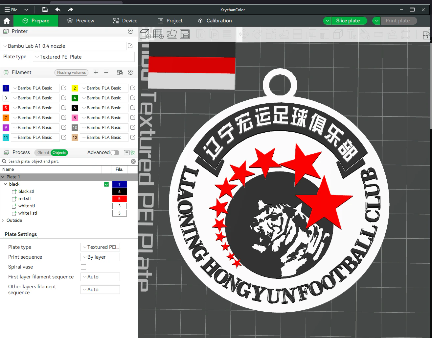Open the Plate Settings tab
This screenshot has width=432, height=338.
pos(21,234)
